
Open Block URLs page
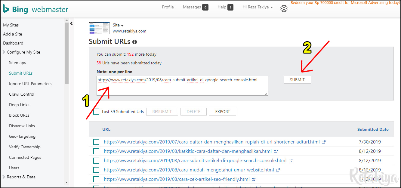click(19, 115)
